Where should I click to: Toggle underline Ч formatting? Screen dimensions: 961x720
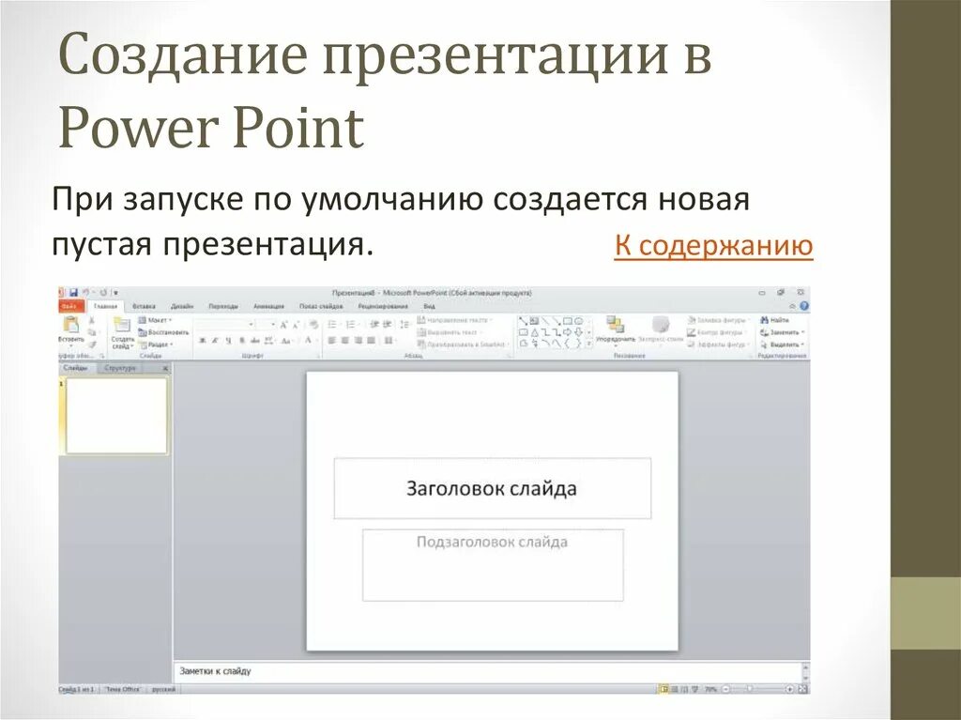point(228,341)
